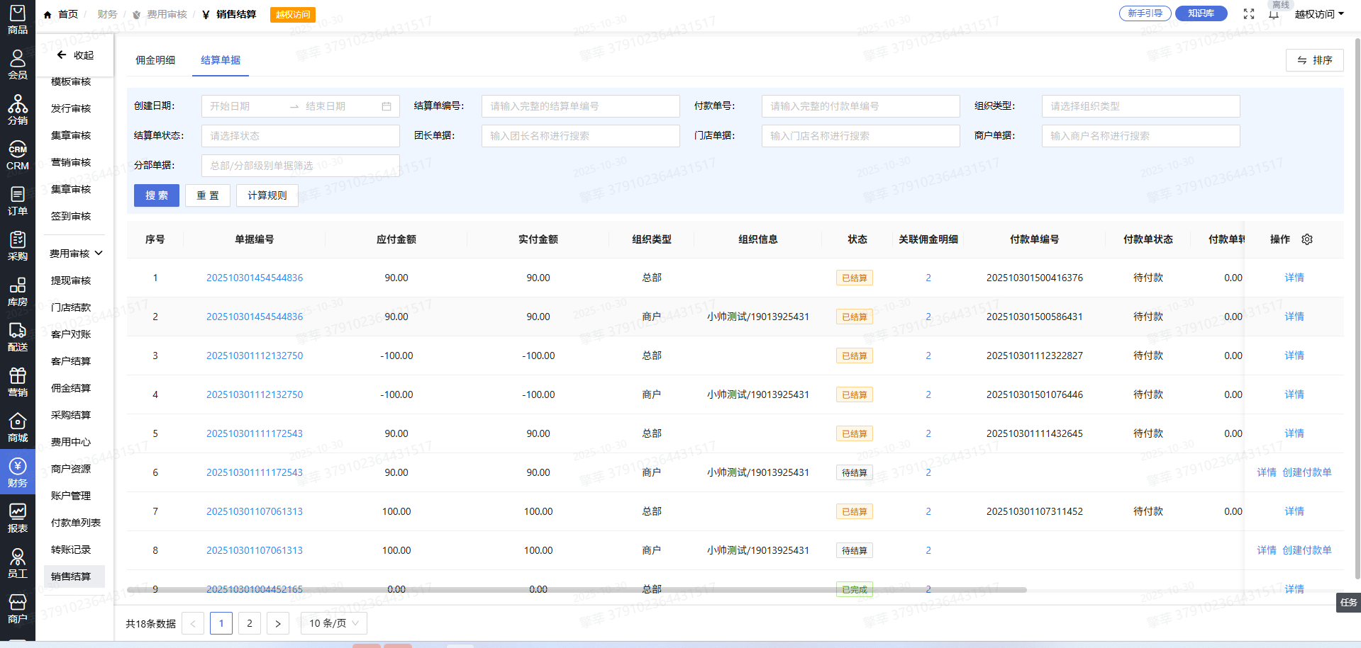Screen dimensions: 1361x648
Task: Open the 越权访问 user account menu
Action: click(x=1318, y=14)
